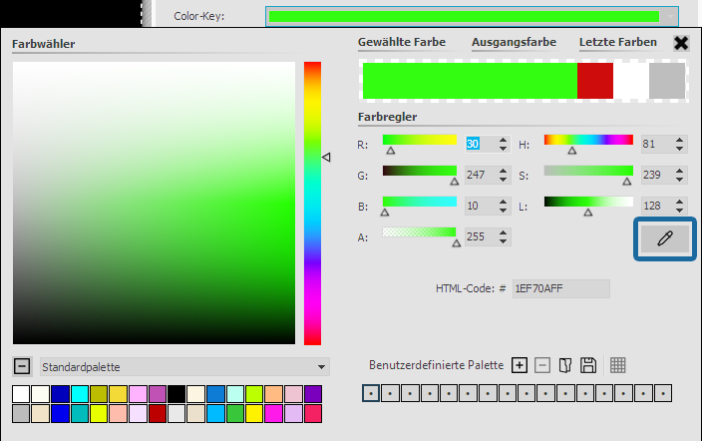This screenshot has height=441, width=702.
Task: Choose the gray swatch starting bottom row
Action: (x=21, y=414)
